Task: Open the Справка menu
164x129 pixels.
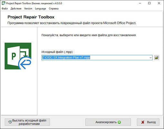Action: point(53,8)
